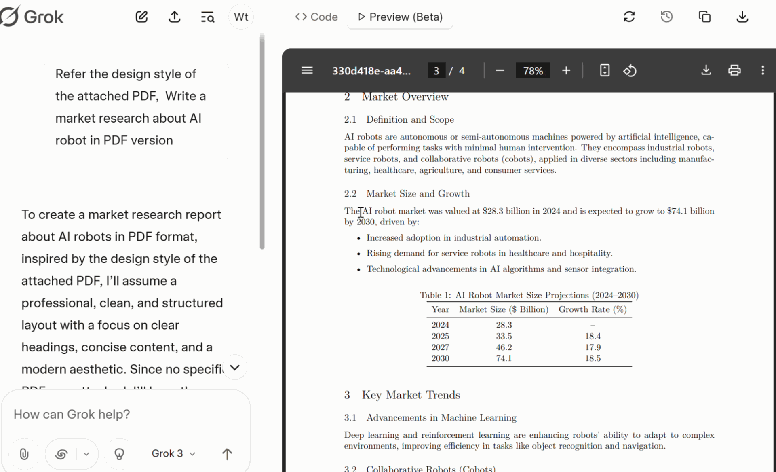This screenshot has height=472, width=776.
Task: Focus the How can Grok help? input
Action: click(125, 414)
